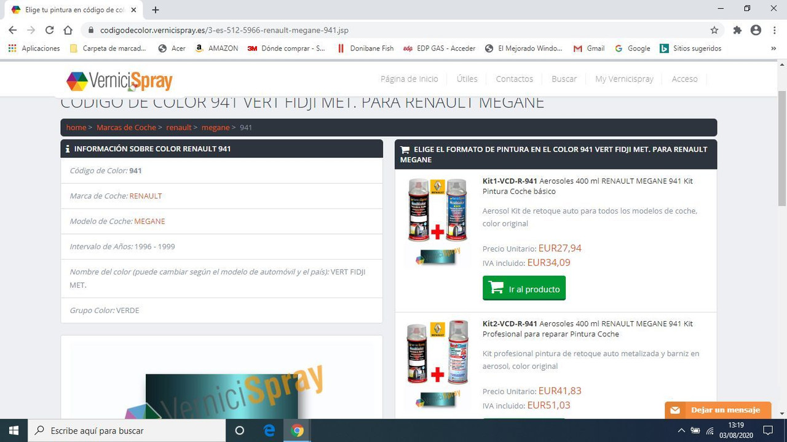The height and width of the screenshot is (442, 787).
Task: Open the Gmail bookmark
Action: point(589,48)
